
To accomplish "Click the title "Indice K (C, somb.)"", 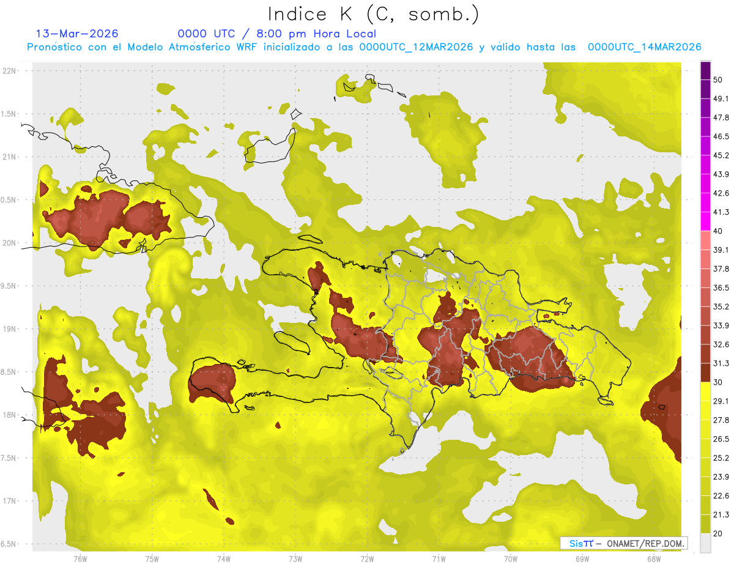I will point(373,14).
